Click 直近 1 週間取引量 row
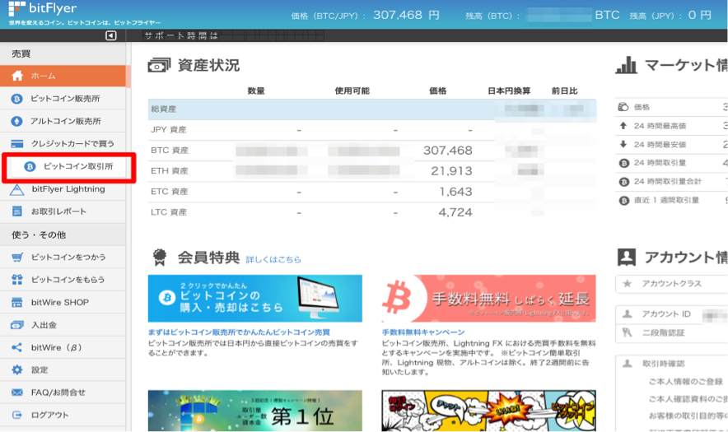 pyautogui.click(x=671, y=201)
